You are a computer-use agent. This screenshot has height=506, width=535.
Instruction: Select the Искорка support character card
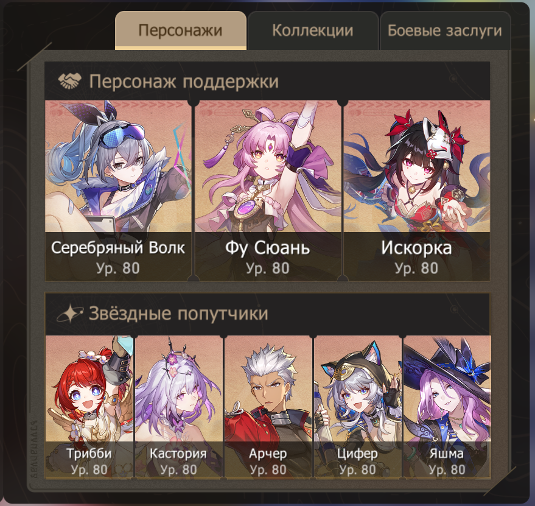coord(416,191)
